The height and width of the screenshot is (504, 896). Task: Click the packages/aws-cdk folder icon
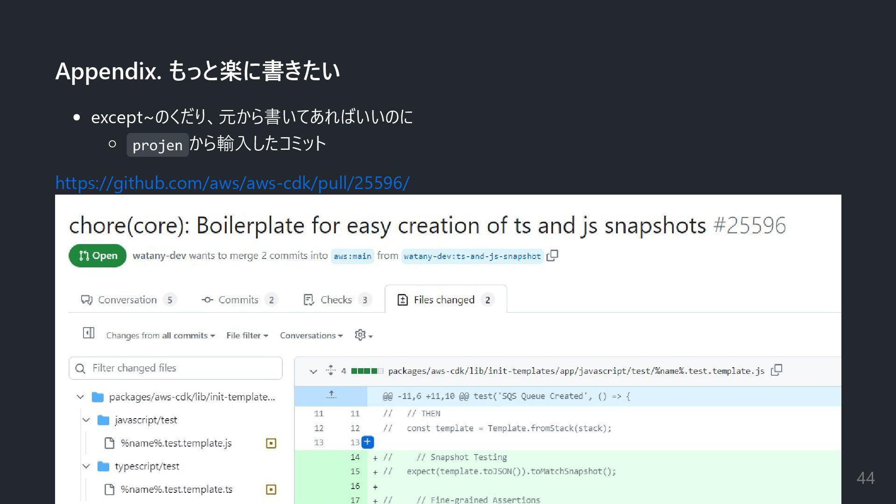(x=98, y=397)
